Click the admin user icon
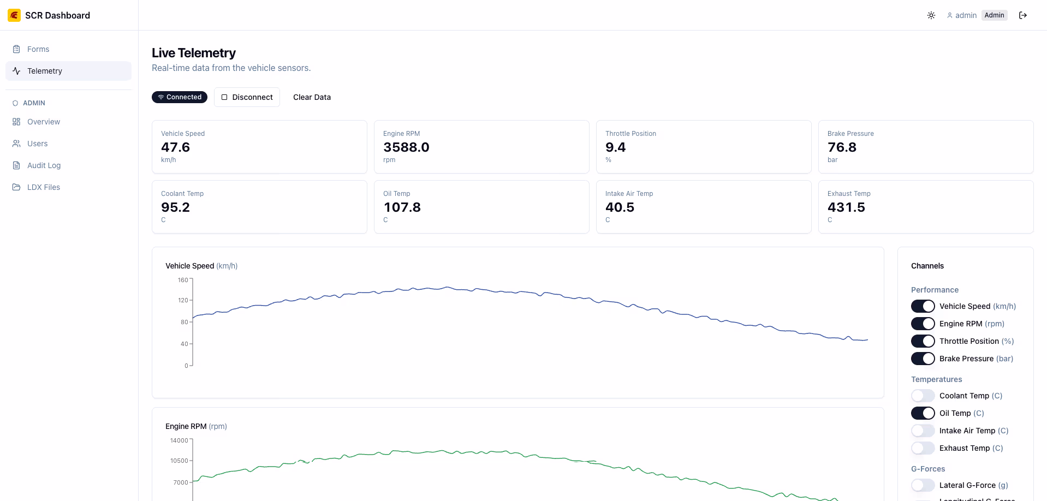 point(949,15)
